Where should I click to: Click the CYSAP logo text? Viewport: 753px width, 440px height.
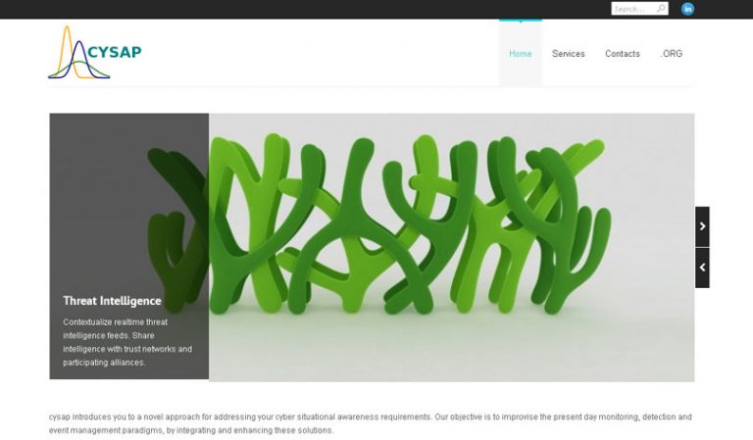pos(115,52)
